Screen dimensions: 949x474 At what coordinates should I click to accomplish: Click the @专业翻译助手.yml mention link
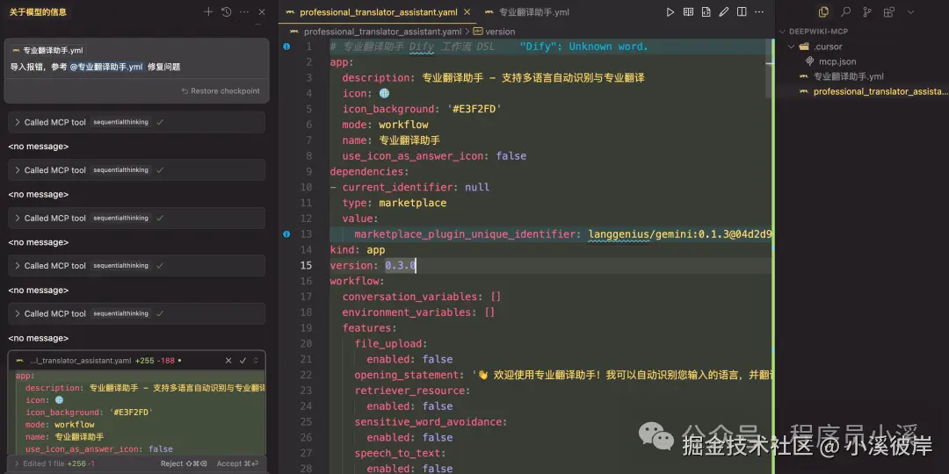click(106, 67)
